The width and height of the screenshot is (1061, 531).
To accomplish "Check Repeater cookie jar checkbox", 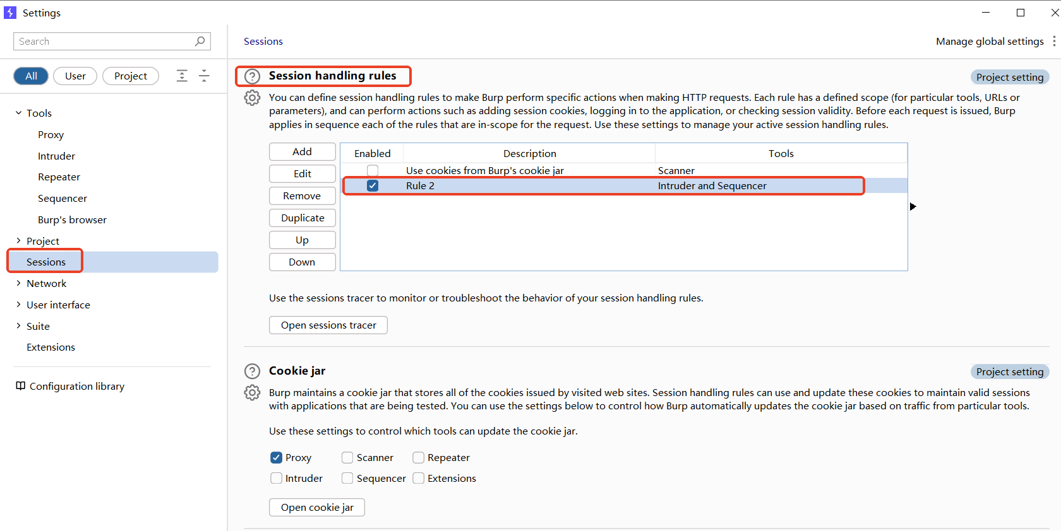I will (x=418, y=457).
